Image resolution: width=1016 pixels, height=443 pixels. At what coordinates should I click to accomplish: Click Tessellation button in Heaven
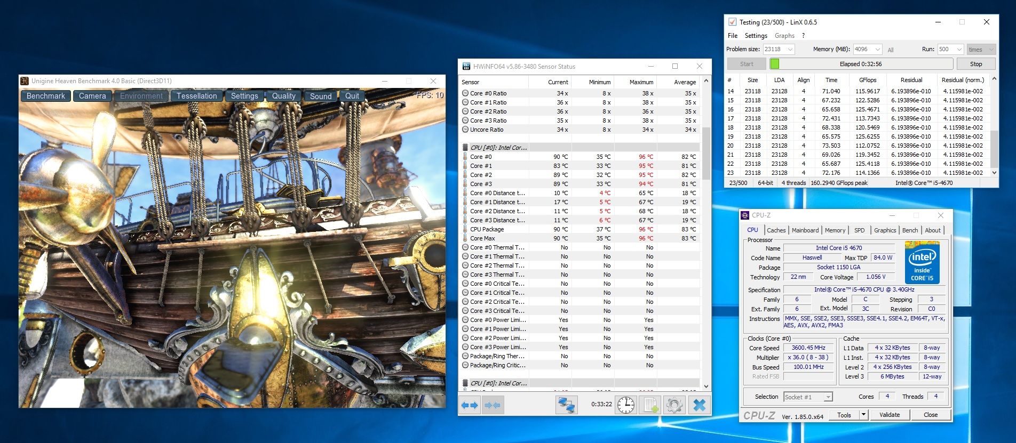pyautogui.click(x=197, y=96)
